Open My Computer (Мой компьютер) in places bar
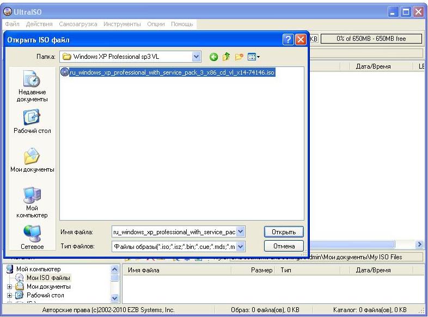Viewport: 428px width, 317px height. pos(32,203)
